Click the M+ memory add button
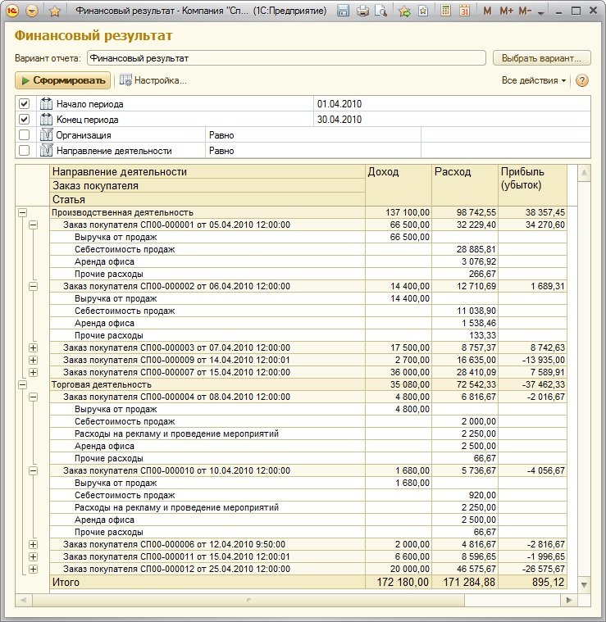The image size is (606, 622). click(506, 11)
